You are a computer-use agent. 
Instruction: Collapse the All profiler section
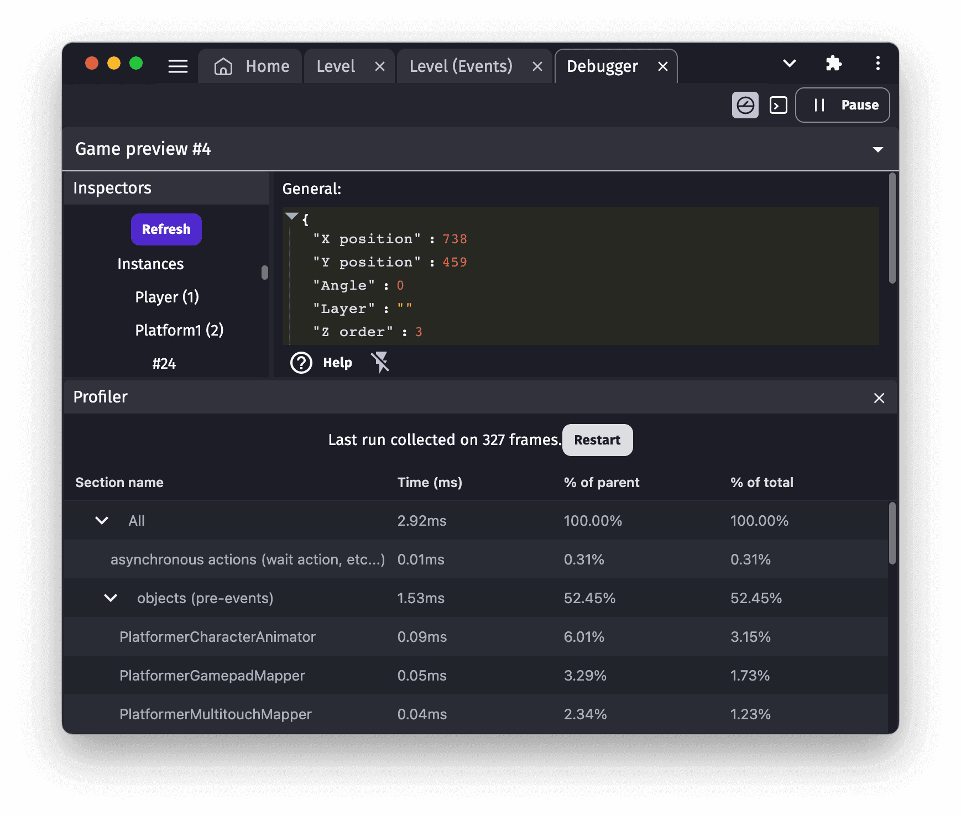click(x=102, y=521)
